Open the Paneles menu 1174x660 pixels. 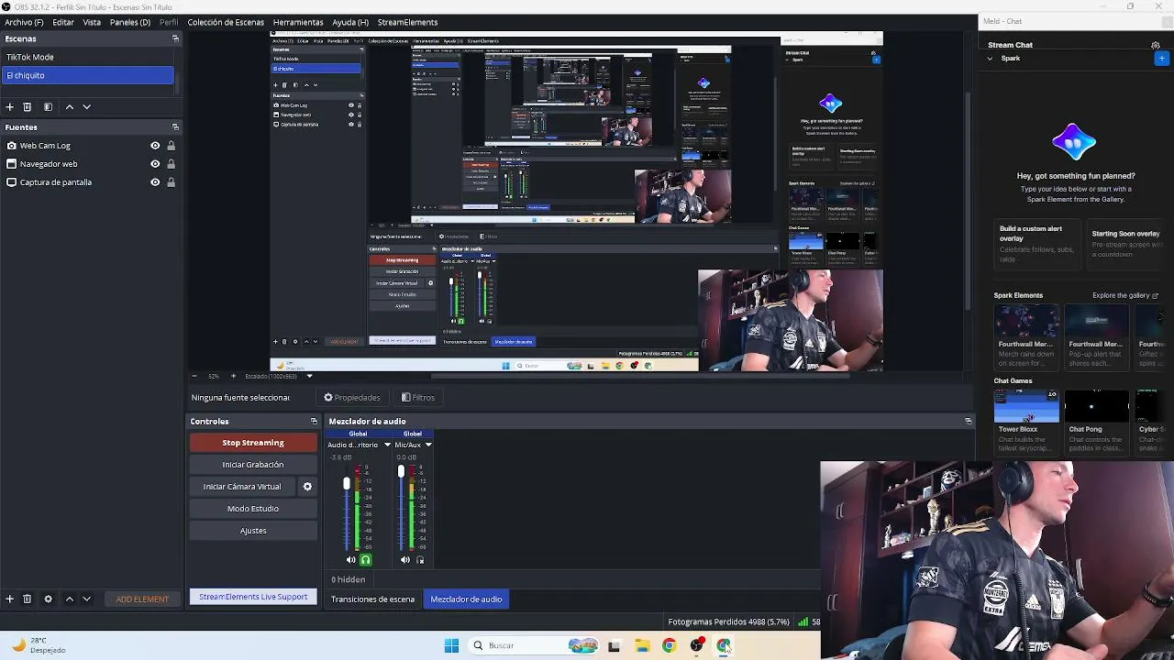[x=130, y=22]
